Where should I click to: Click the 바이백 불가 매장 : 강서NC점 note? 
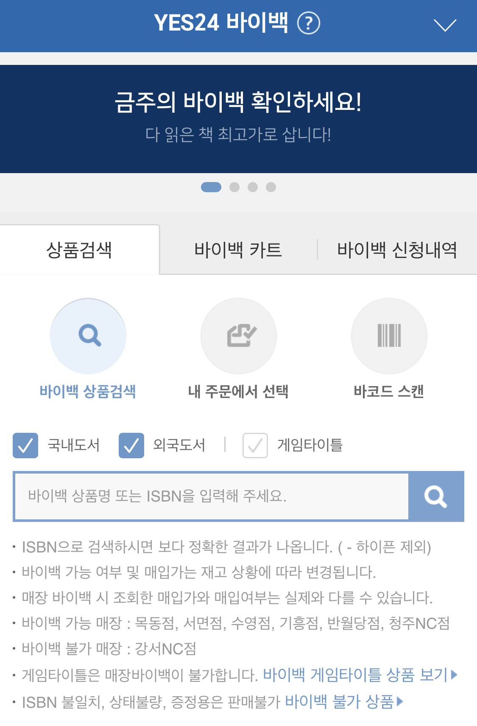pyautogui.click(x=109, y=649)
